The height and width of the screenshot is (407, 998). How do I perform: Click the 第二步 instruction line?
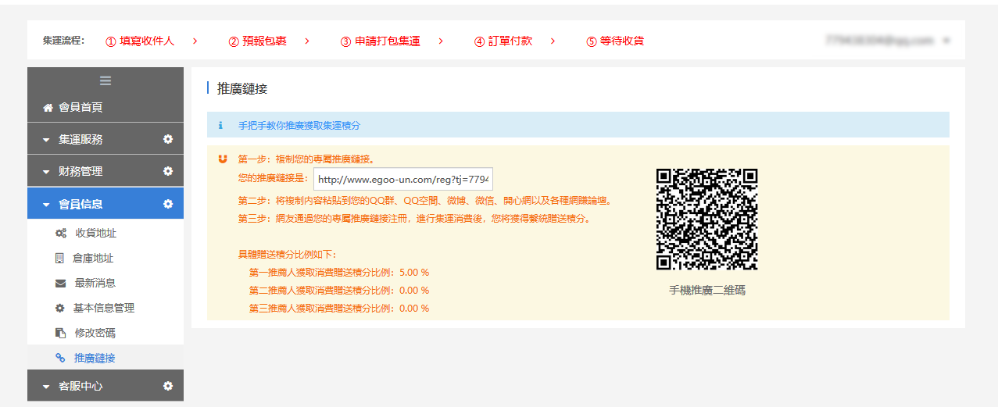click(424, 200)
